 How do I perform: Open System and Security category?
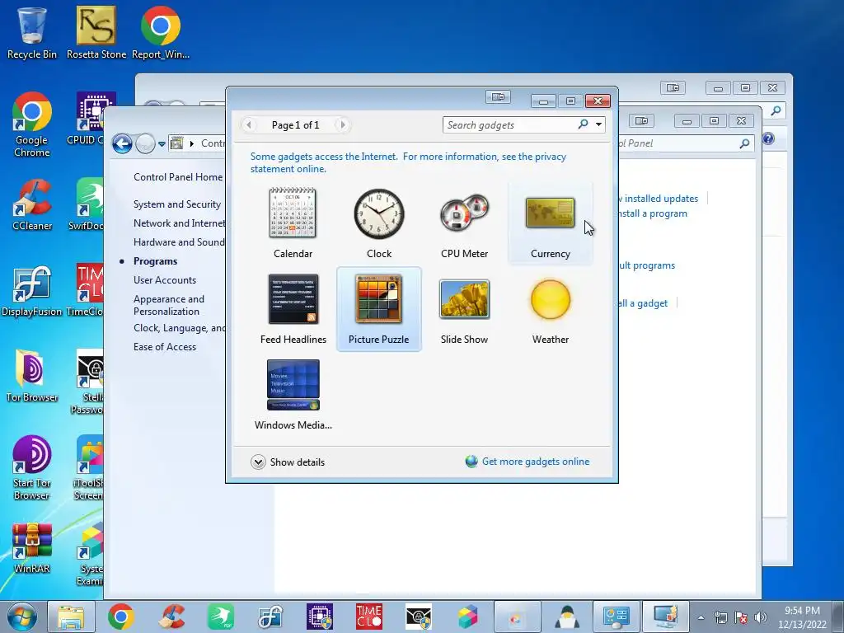177,204
